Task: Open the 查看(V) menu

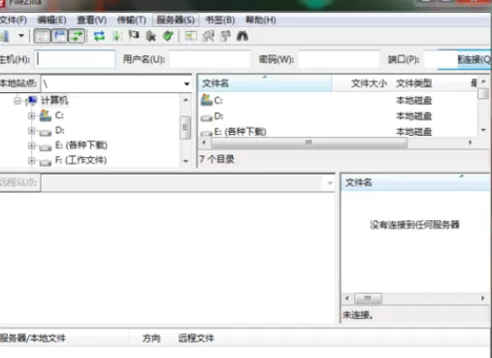Action: click(91, 20)
